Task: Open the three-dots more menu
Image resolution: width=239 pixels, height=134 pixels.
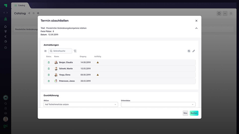Action: point(225,14)
